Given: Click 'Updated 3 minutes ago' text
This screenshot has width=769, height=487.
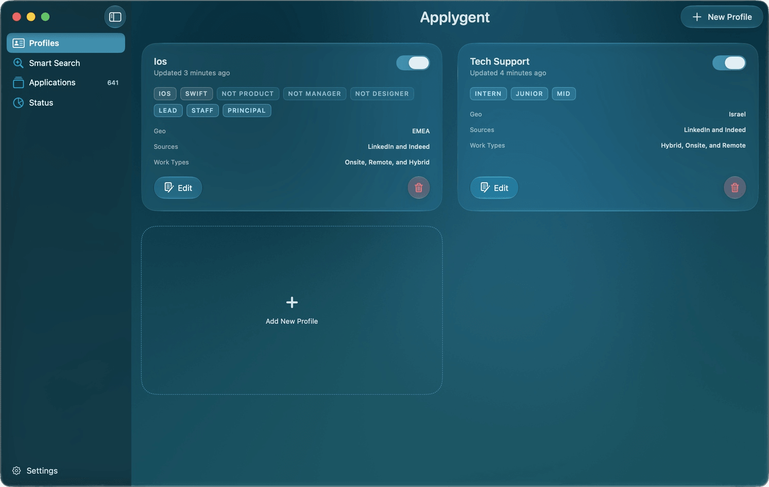Looking at the screenshot, I should (x=192, y=73).
